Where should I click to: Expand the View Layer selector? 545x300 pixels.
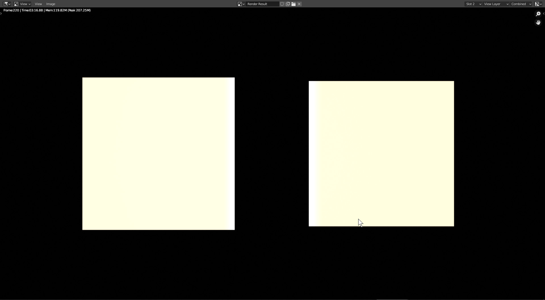(x=496, y=4)
